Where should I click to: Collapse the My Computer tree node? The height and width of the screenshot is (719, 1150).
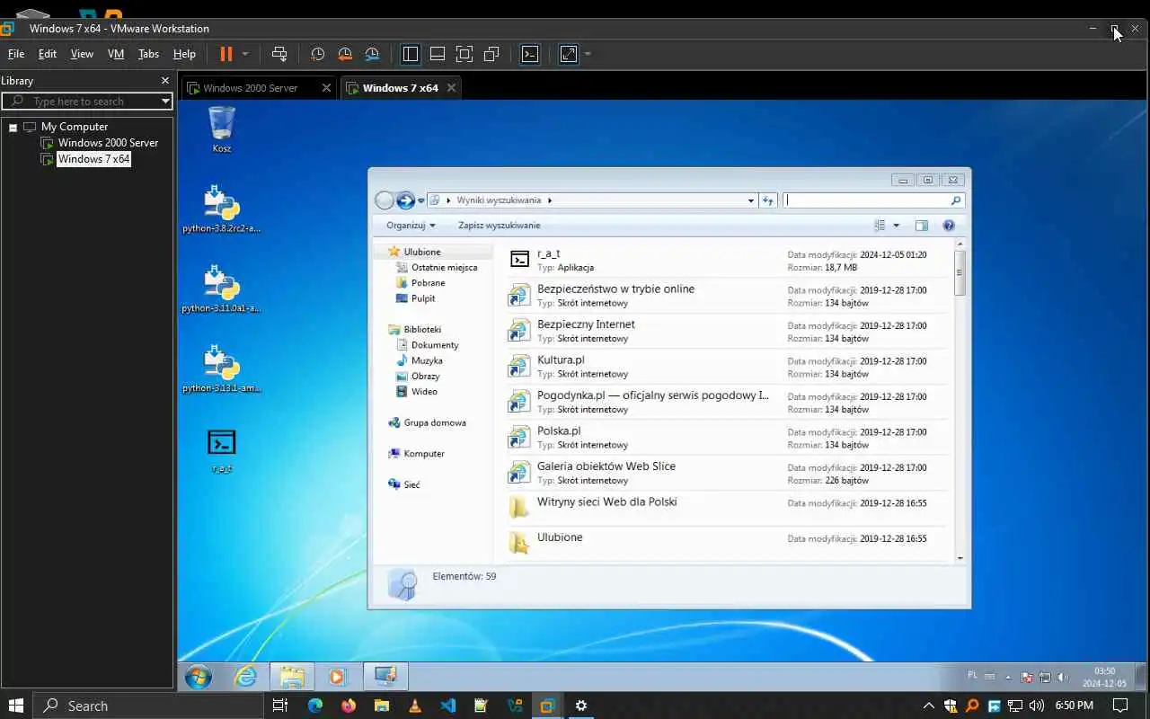pos(13,128)
